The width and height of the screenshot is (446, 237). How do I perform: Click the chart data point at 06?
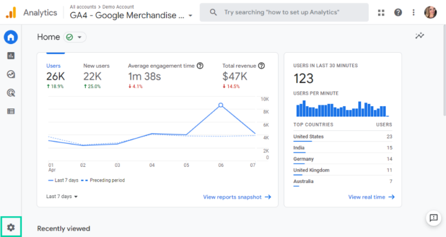coord(221,105)
